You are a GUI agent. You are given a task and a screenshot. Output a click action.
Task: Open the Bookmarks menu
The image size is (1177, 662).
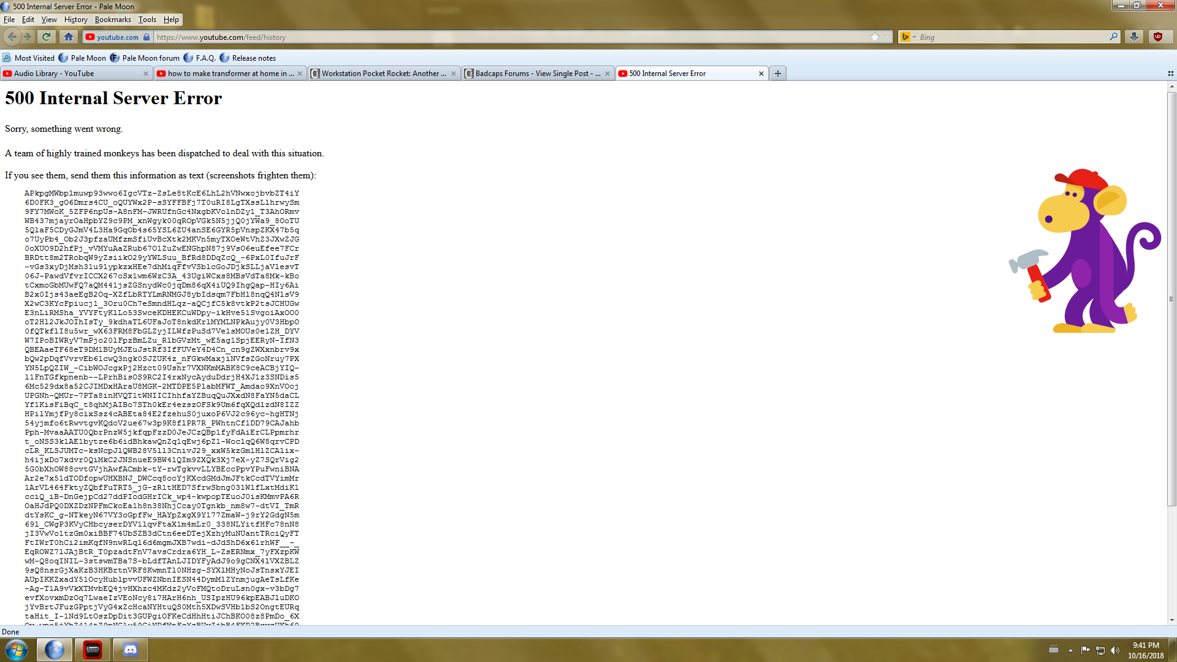[112, 20]
